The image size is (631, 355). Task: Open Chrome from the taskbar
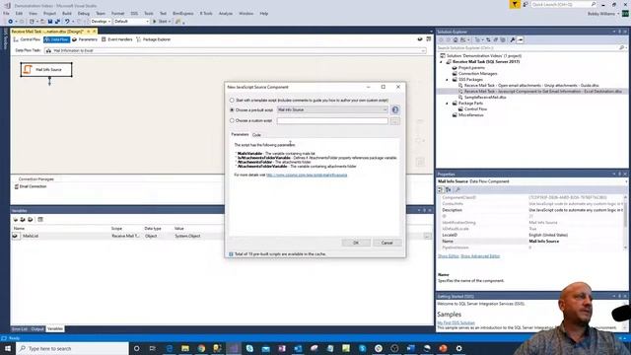[201, 348]
